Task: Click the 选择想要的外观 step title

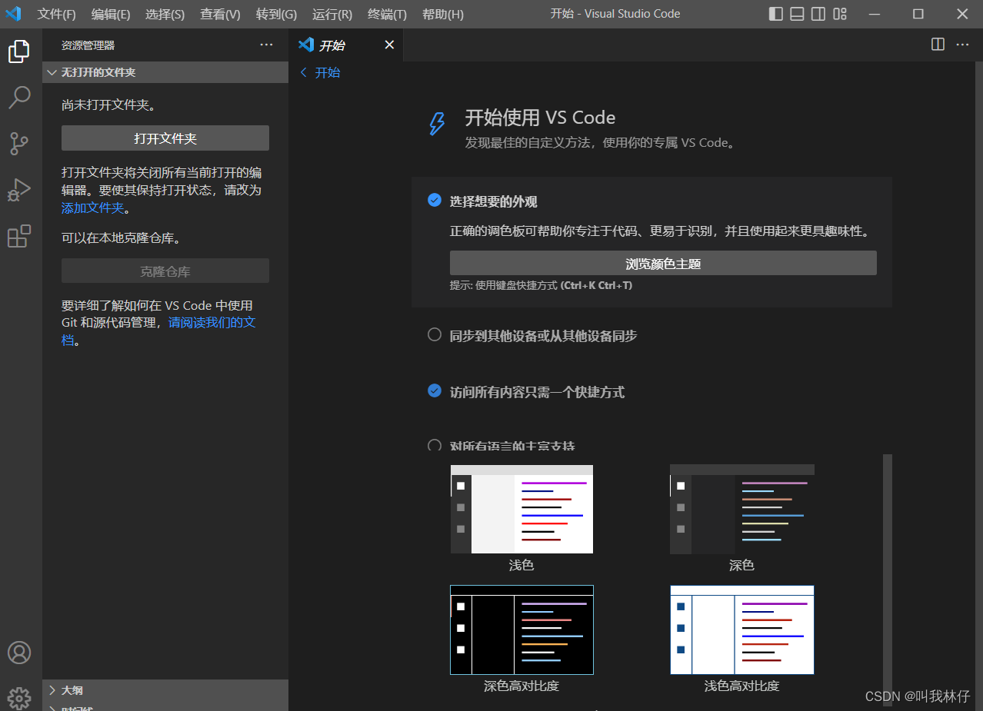Action: click(x=493, y=201)
